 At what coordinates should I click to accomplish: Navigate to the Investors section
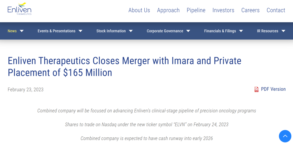pos(223,10)
